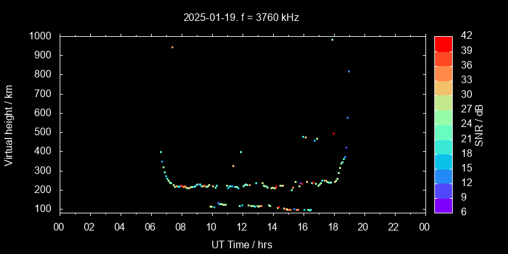Click the turquoise 18–21 dB colorbar segment
Viewport: 508px width, 254px height.
pyautogui.click(x=443, y=146)
